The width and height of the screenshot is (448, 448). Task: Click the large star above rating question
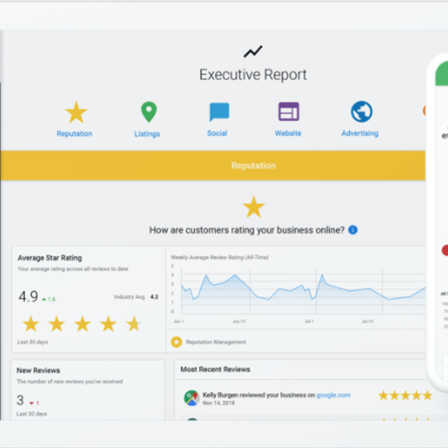click(x=254, y=207)
